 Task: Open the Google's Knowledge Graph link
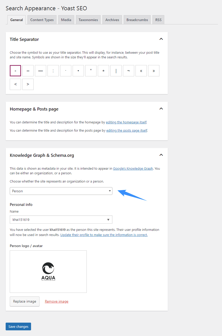pos(133,169)
